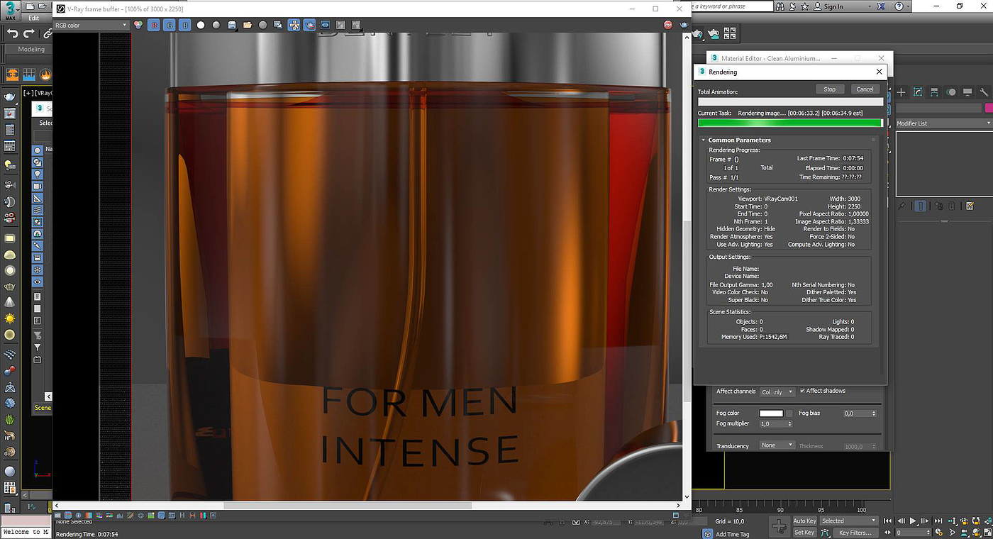Toggle the red channel in frame buffer
This screenshot has width=993, height=539.
pos(153,25)
